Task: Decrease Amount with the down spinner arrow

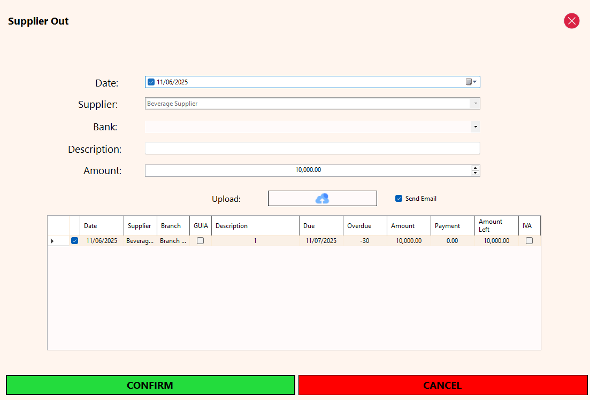Action: tap(475, 173)
